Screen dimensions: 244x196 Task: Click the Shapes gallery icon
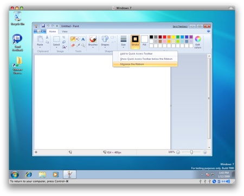tap(105, 39)
